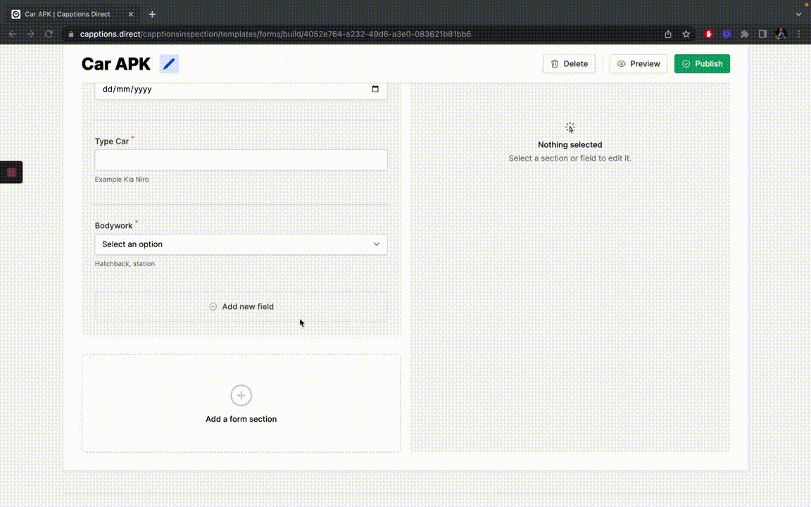Viewport: 811px width, 507px height.
Task: Click the Type Car text input
Action: [x=241, y=161]
